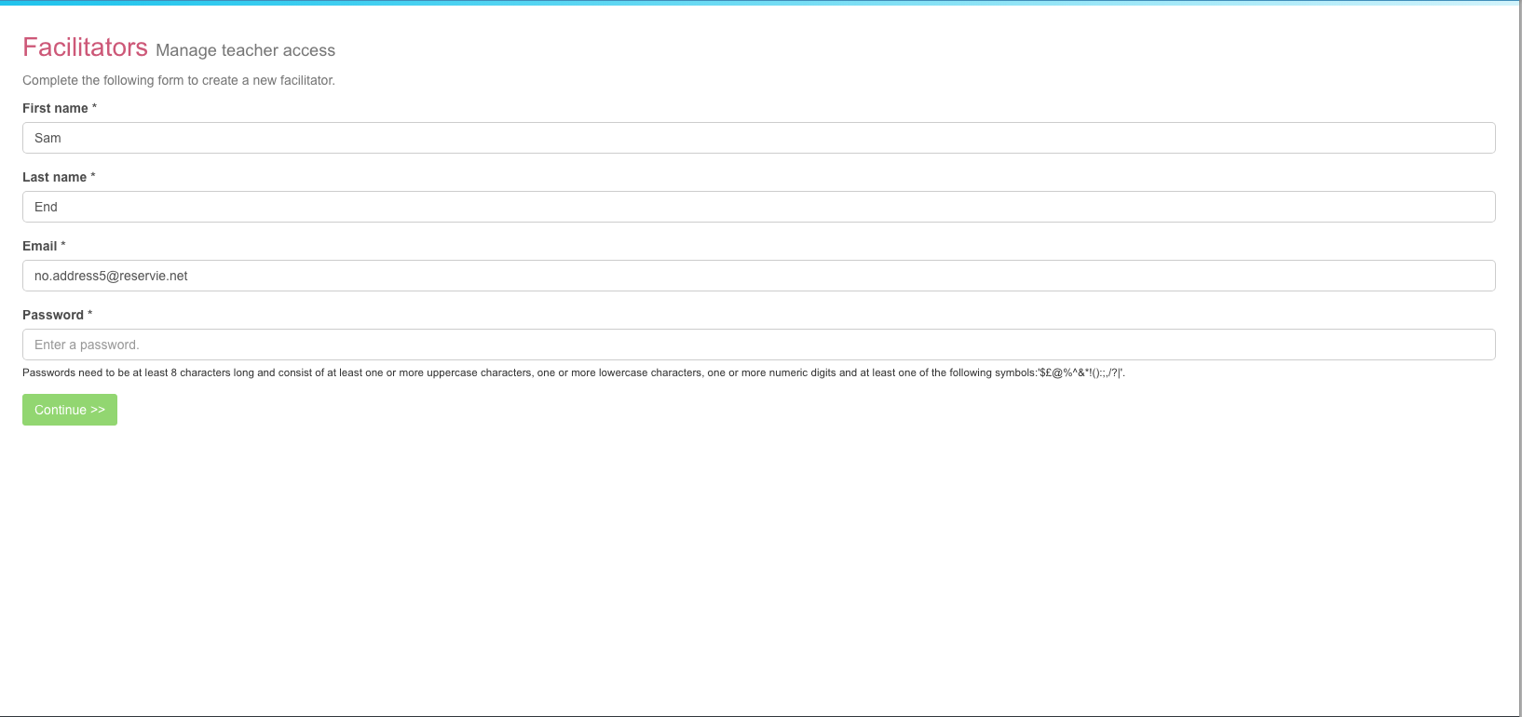
Task: Focus the Email input field
Action: [758, 276]
